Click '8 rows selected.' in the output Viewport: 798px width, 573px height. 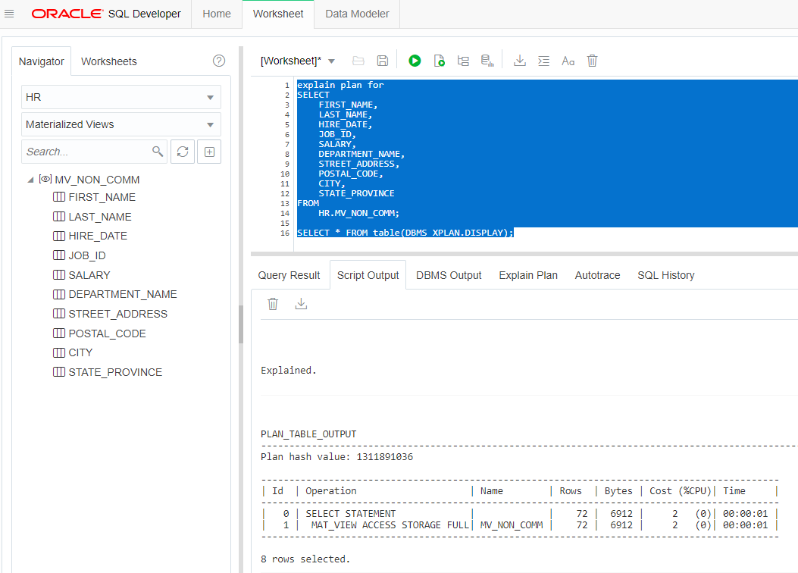tap(305, 559)
